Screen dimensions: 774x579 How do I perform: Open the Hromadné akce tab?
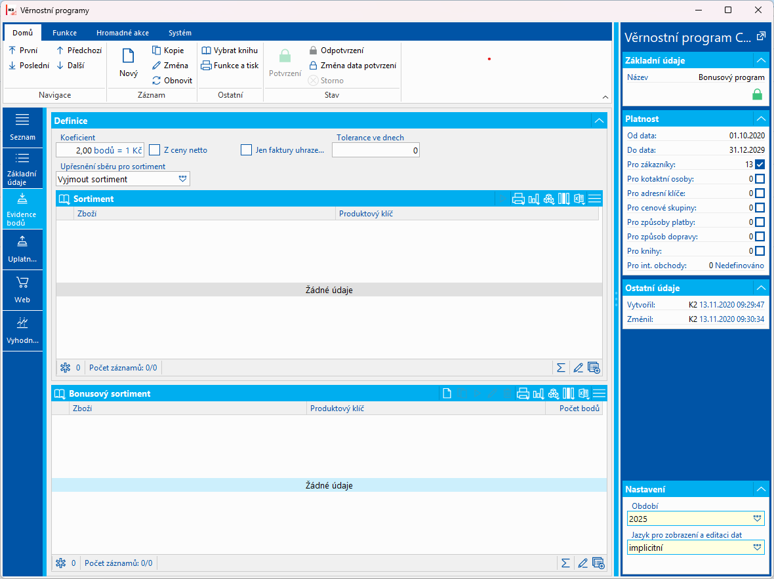coord(123,33)
